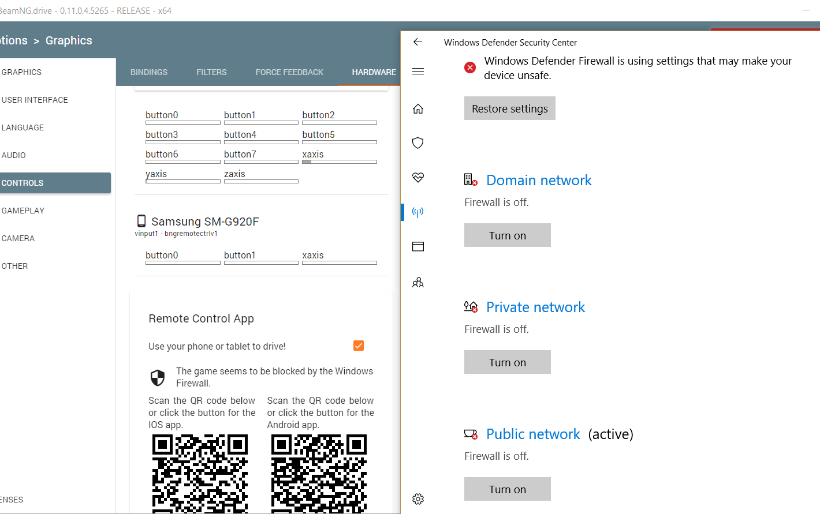This screenshot has height=514, width=820.
Task: Click Samsung SM-G920F device name
Action: tap(205, 222)
